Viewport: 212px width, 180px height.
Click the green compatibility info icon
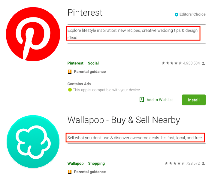tap(70, 90)
